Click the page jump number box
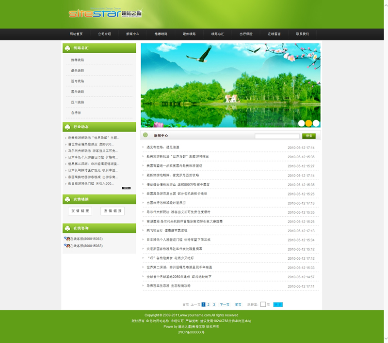 tap(263, 305)
